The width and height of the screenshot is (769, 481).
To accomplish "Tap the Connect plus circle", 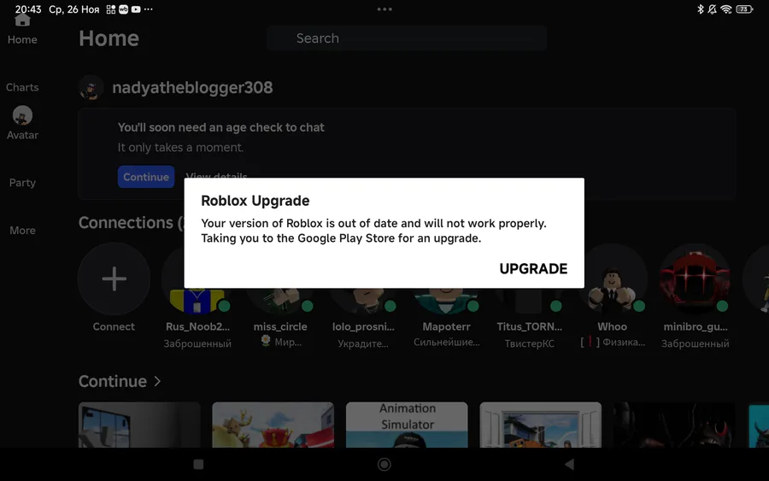I will (114, 279).
